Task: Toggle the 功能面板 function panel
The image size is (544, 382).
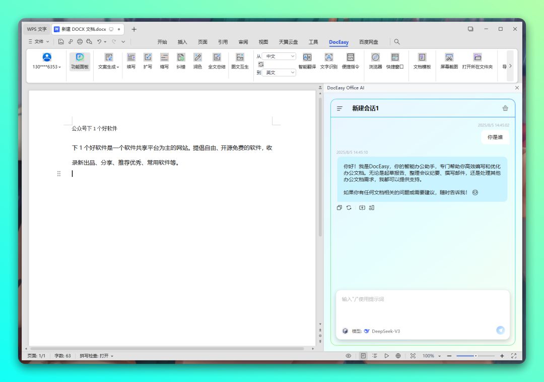Action: pyautogui.click(x=80, y=60)
